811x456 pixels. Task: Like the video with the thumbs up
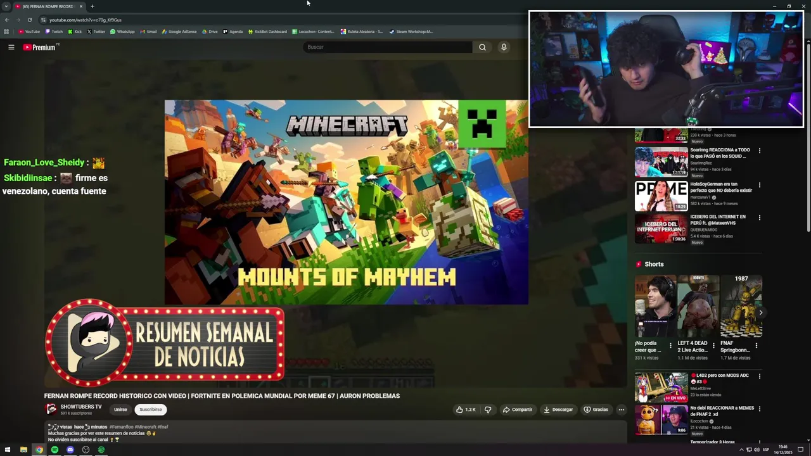[x=466, y=410]
